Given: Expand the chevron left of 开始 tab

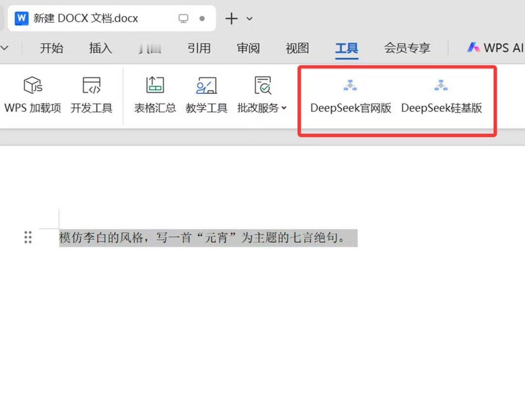Looking at the screenshot, I should 4,48.
